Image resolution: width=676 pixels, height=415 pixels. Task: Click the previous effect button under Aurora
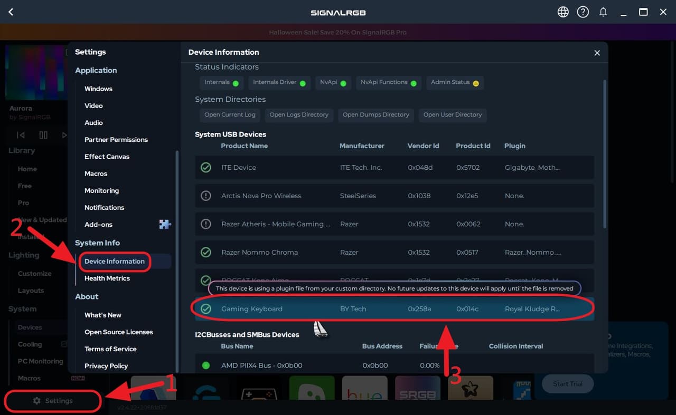(21, 135)
